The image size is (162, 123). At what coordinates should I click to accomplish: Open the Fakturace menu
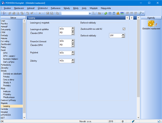click(x=56, y=8)
